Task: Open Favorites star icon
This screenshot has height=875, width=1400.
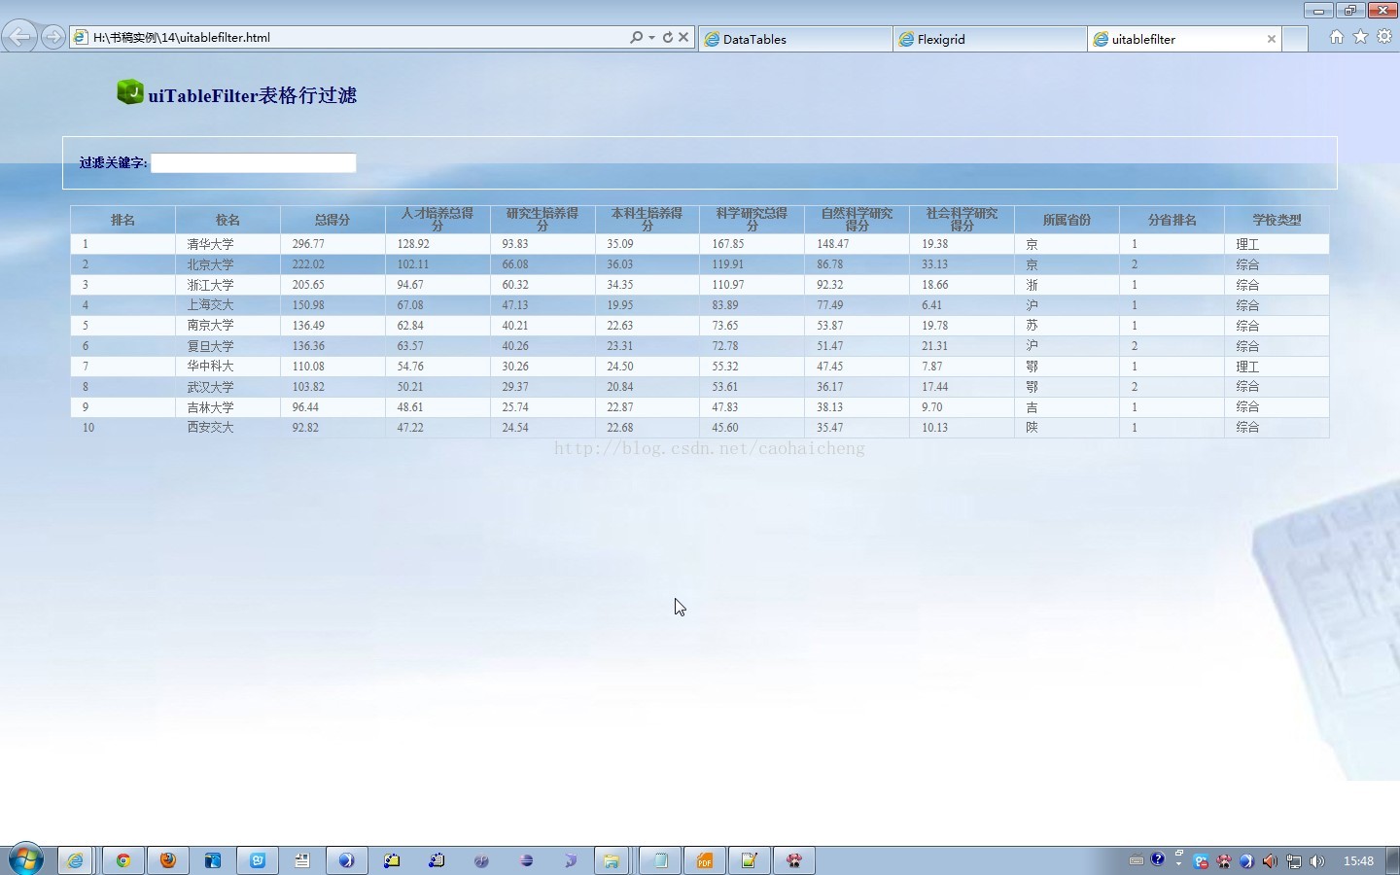Action: (1360, 37)
